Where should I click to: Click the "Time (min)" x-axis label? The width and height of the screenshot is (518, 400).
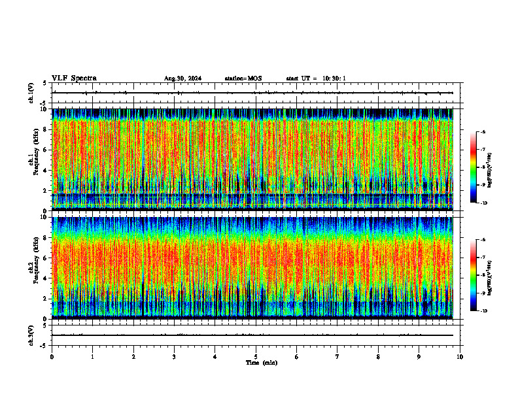pos(262,363)
